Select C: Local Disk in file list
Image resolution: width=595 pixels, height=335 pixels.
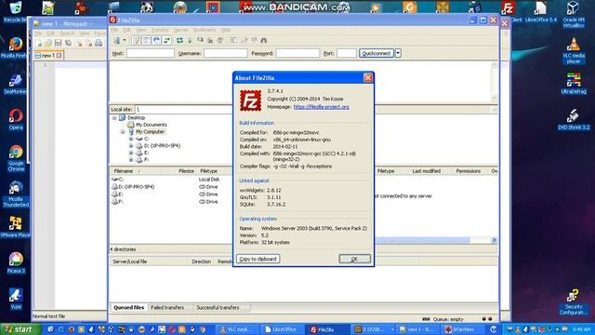tap(171, 180)
